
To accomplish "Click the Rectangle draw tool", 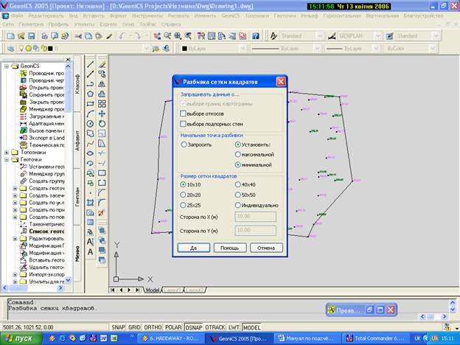I will point(91,104).
